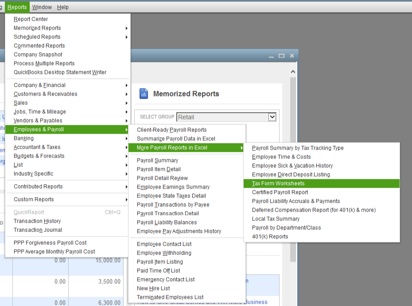Expand Banking submenu
This screenshot has height=306, width=412.
point(67,139)
